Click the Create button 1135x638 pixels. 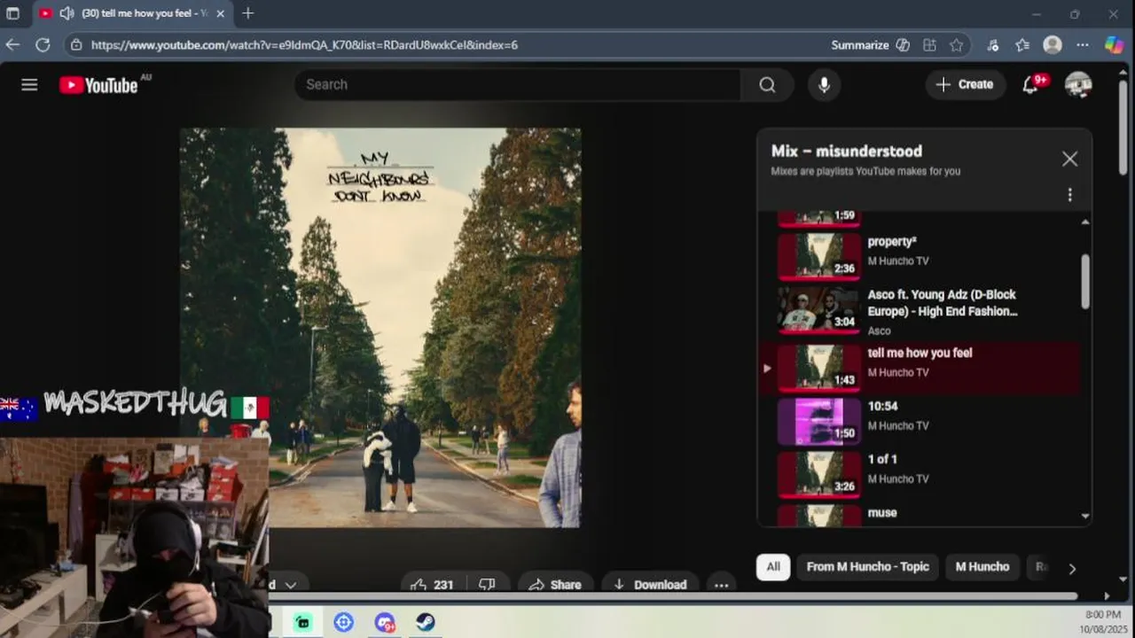(966, 84)
